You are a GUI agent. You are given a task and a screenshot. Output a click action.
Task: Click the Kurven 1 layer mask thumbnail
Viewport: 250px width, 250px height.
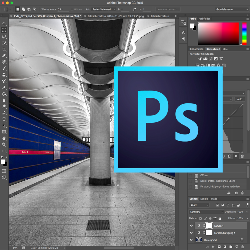tap(209, 226)
